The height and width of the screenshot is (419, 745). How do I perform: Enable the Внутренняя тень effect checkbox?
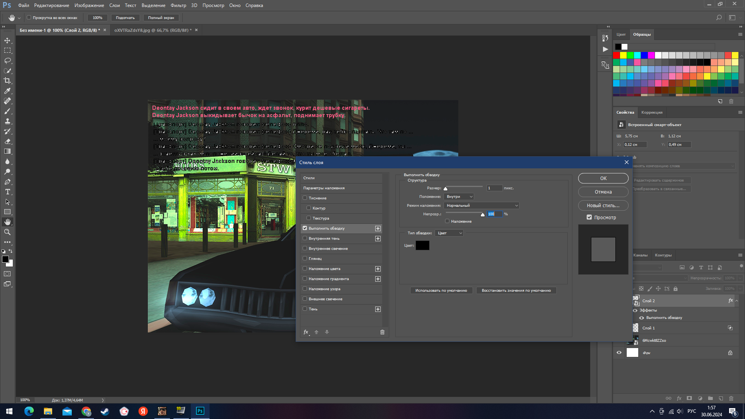(305, 238)
